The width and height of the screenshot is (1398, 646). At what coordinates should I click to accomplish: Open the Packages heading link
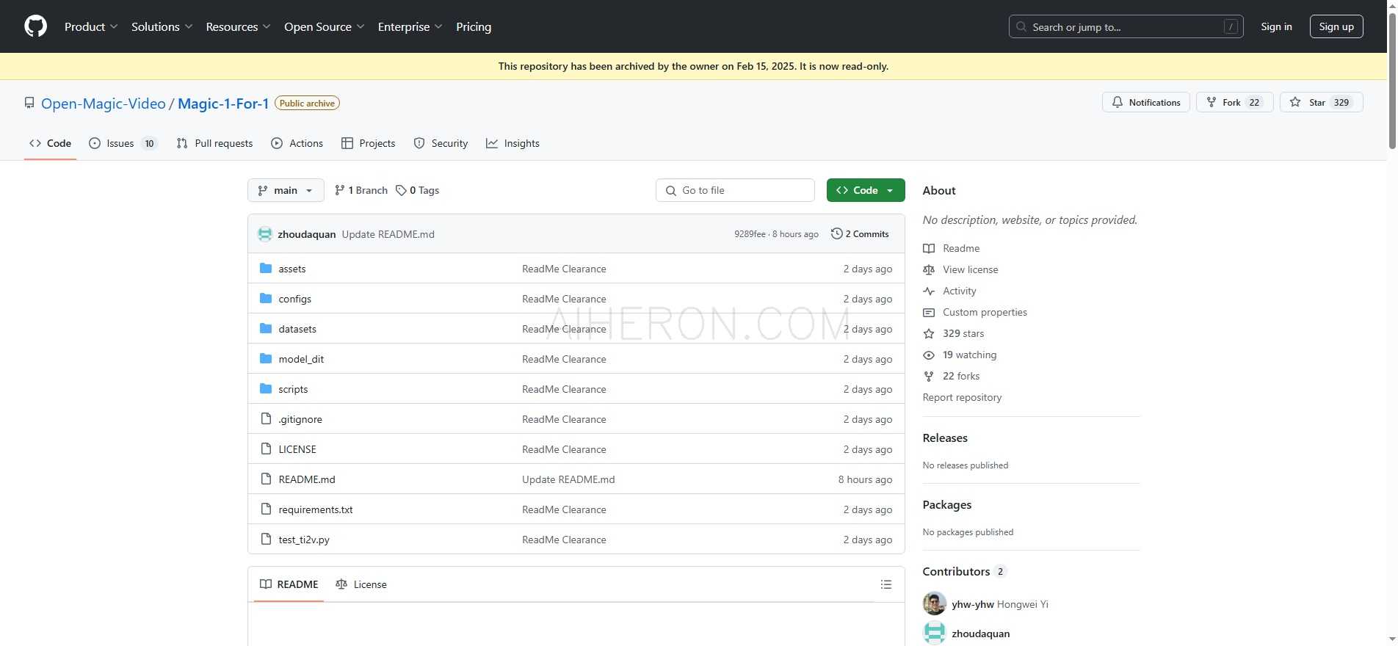(947, 504)
